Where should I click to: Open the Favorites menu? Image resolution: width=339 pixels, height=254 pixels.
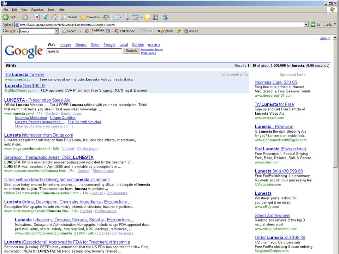tap(37, 10)
